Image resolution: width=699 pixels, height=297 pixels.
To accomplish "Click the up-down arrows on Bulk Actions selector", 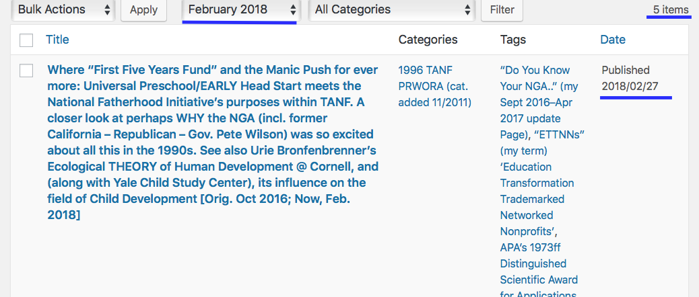I will tap(107, 9).
